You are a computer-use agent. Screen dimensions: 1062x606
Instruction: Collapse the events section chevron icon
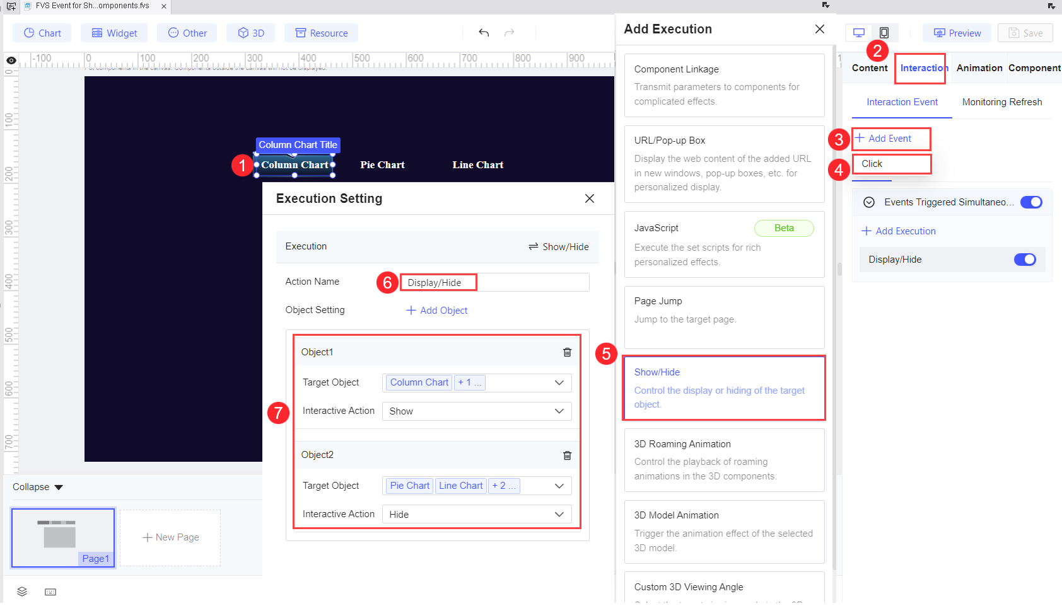click(869, 202)
